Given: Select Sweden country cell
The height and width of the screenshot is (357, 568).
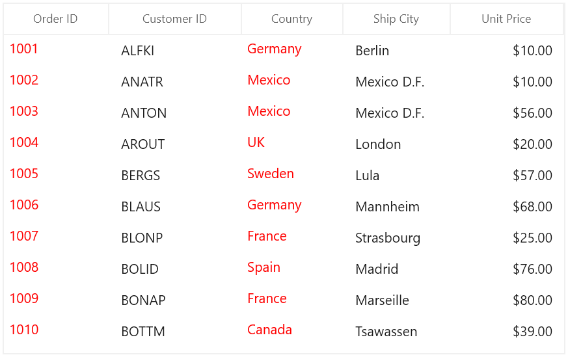Looking at the screenshot, I should pos(292,175).
